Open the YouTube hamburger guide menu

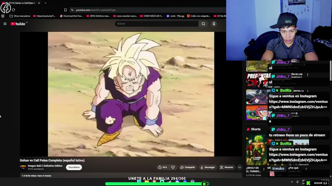pos(5,24)
